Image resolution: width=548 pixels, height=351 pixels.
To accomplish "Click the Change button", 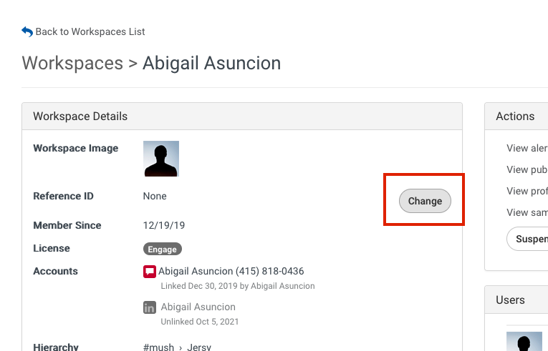I will click(425, 201).
